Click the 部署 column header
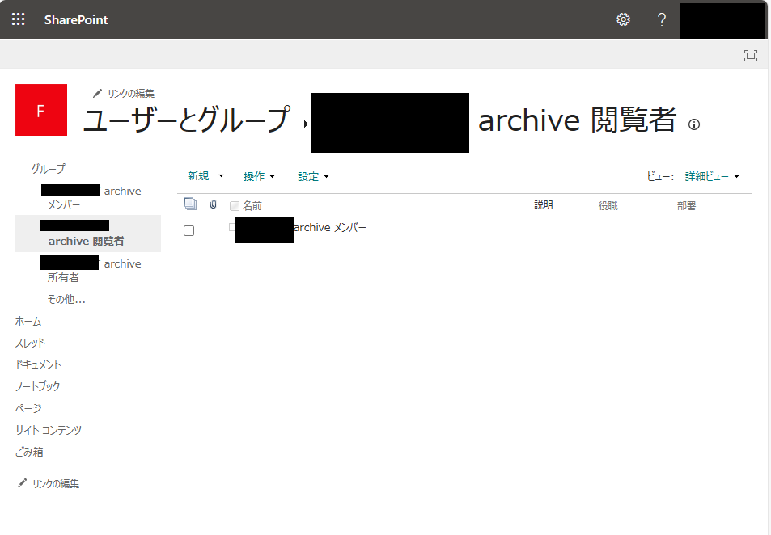Viewport: 771px width, 535px height. (686, 206)
